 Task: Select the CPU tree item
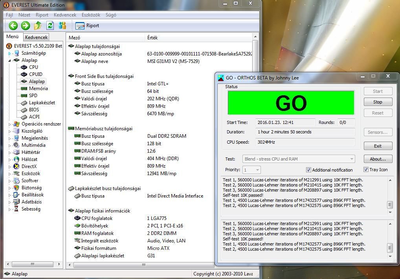33,67
